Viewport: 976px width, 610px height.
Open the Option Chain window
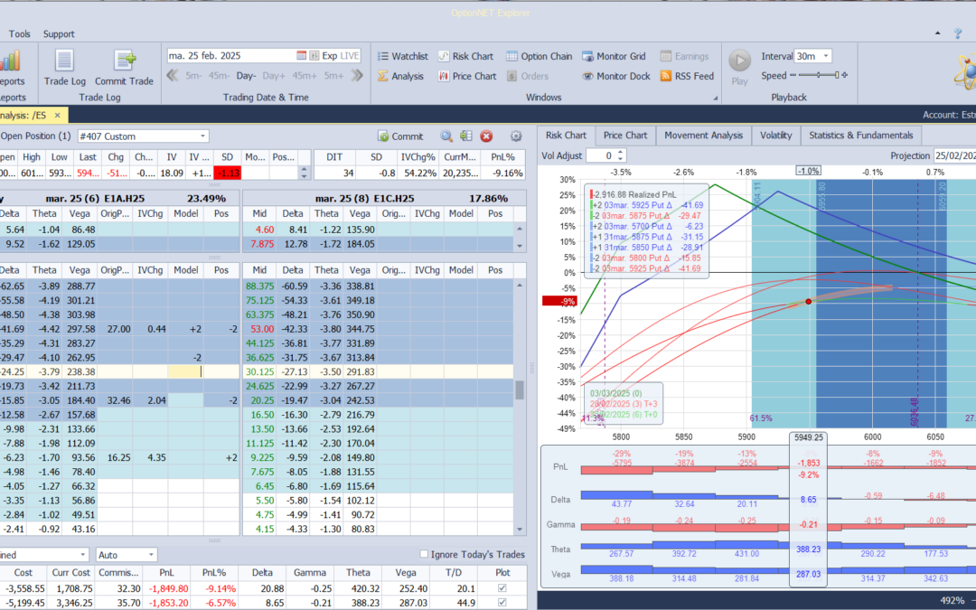pos(539,56)
